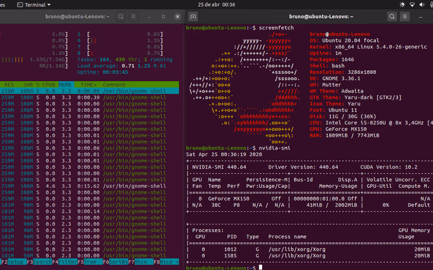Click Xorg process row with PID 1585
433x270 pixels.
click(x=309, y=256)
